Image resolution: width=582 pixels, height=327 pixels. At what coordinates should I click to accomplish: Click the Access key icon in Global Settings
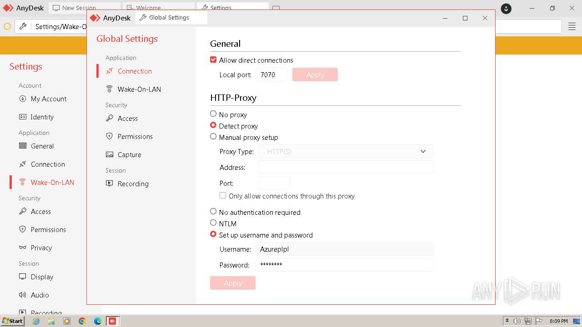tap(110, 118)
